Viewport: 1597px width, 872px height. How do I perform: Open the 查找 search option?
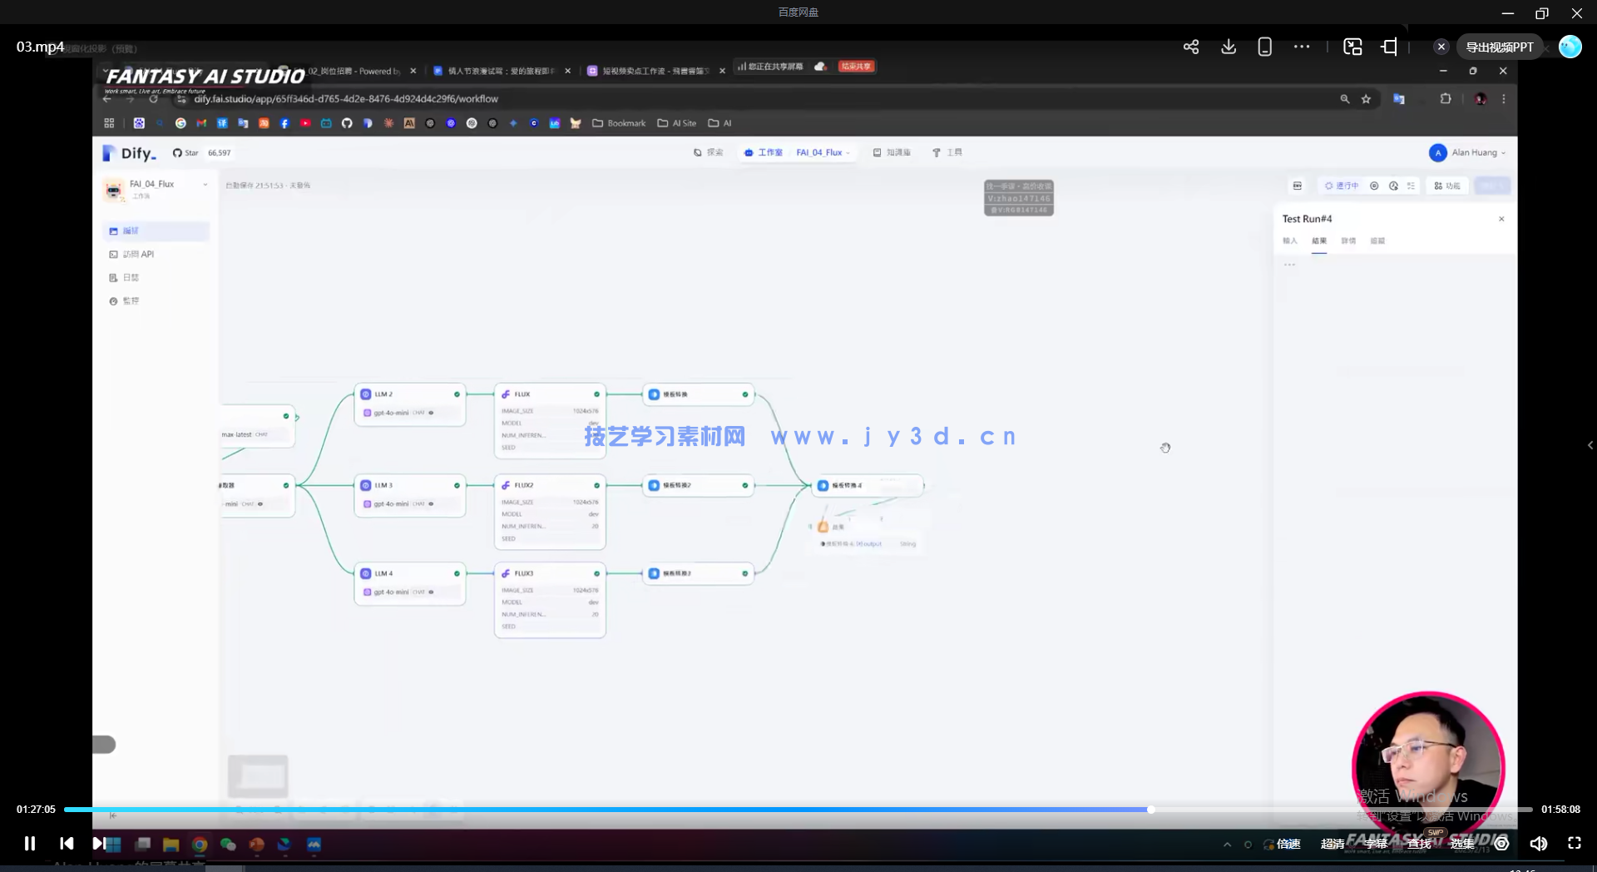click(1419, 844)
